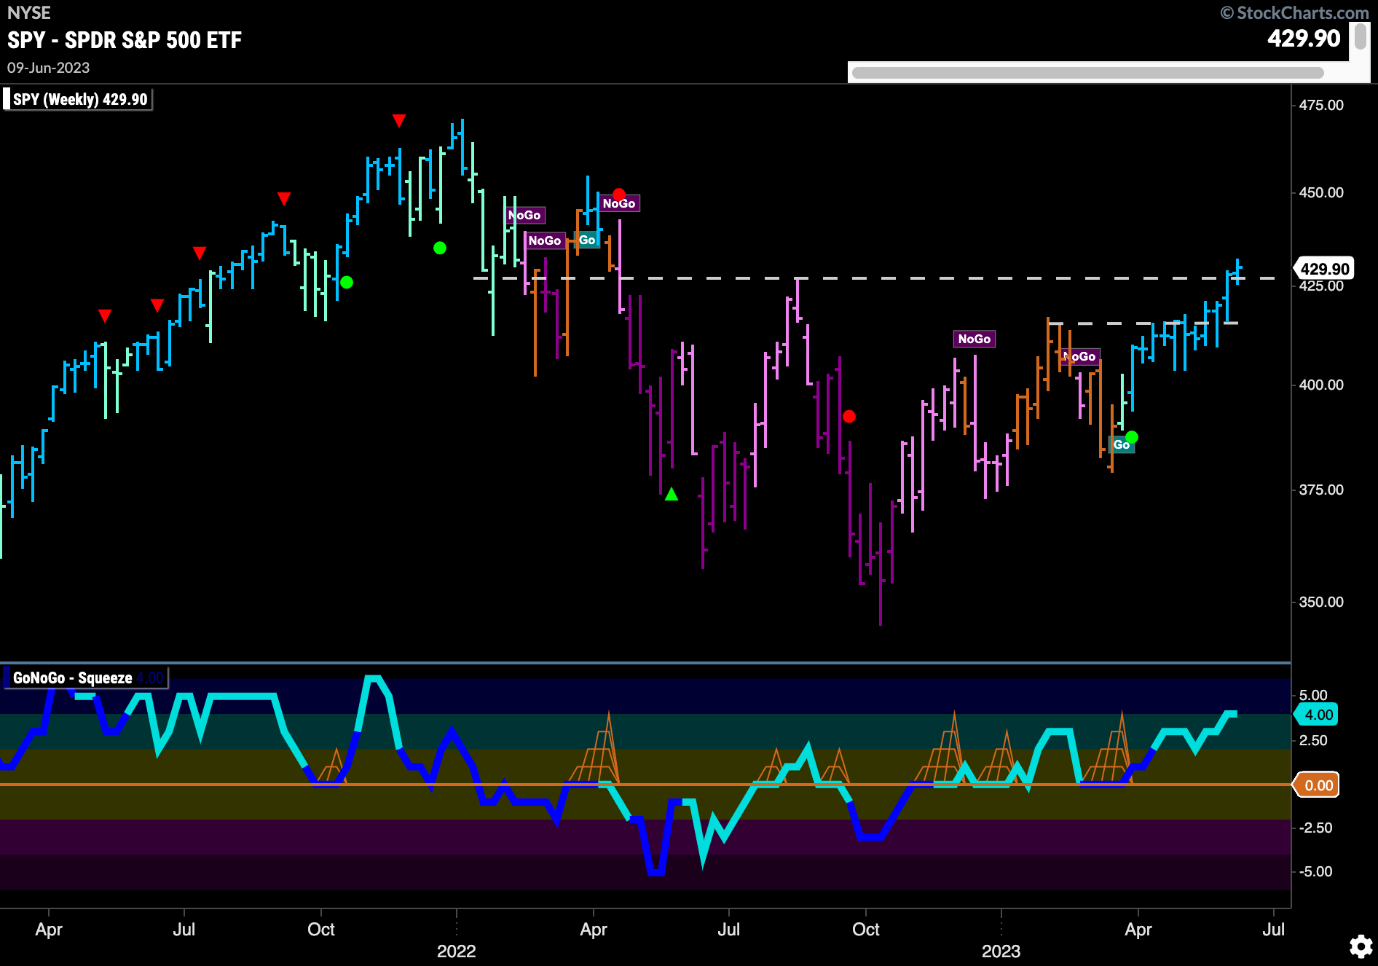Click the green circle beside the 2023 Go label
This screenshot has height=966, width=1378.
[1131, 437]
